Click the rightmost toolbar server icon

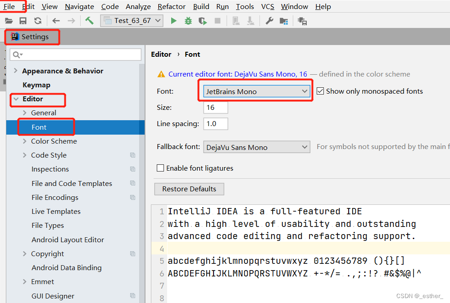(x=302, y=21)
